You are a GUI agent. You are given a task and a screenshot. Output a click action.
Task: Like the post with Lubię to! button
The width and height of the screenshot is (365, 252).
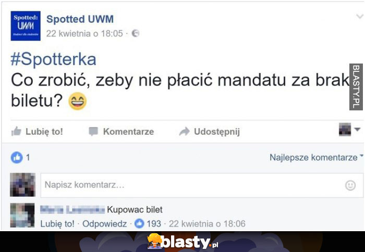37,131
